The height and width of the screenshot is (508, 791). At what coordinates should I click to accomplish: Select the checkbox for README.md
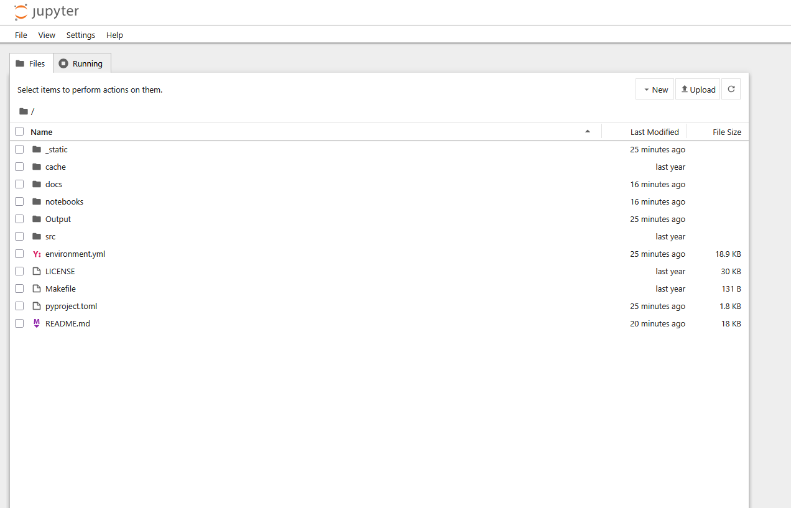pos(19,323)
